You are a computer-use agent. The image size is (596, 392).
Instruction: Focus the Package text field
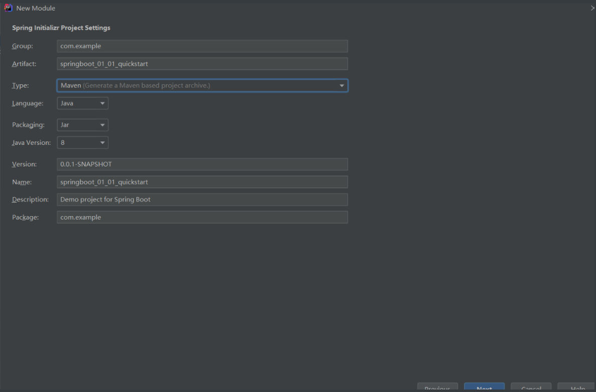coord(202,217)
